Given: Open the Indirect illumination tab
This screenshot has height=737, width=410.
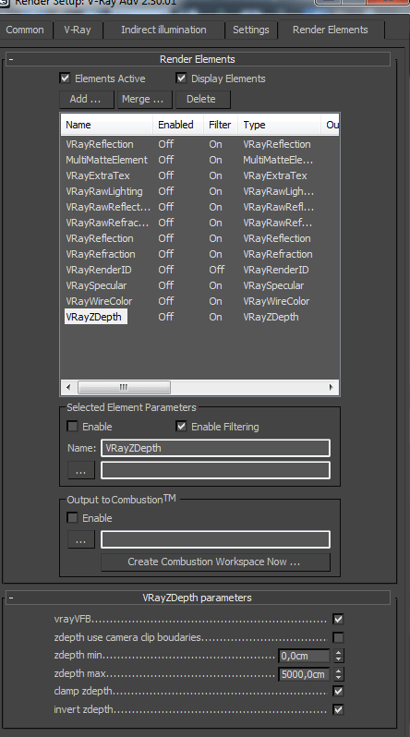Looking at the screenshot, I should coord(163,30).
